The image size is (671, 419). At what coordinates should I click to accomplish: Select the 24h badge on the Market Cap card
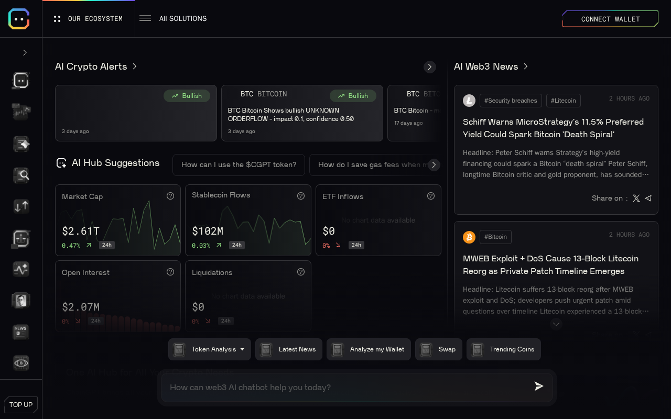(107, 245)
